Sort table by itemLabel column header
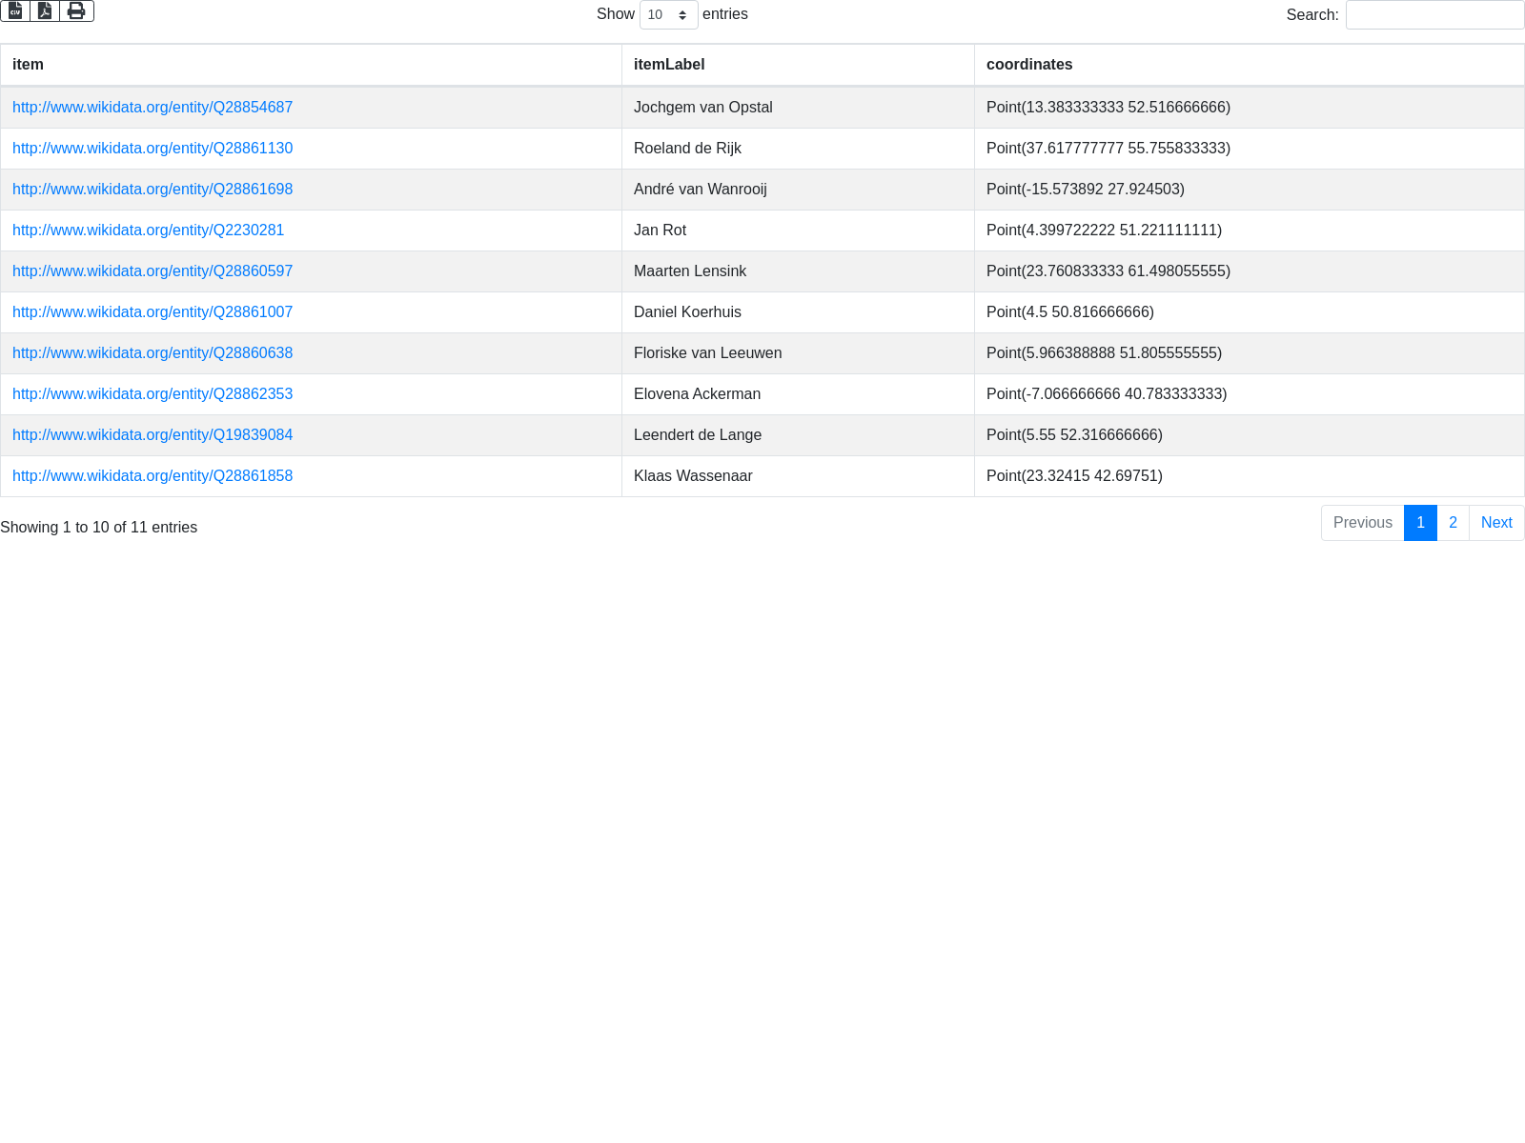 click(x=669, y=65)
